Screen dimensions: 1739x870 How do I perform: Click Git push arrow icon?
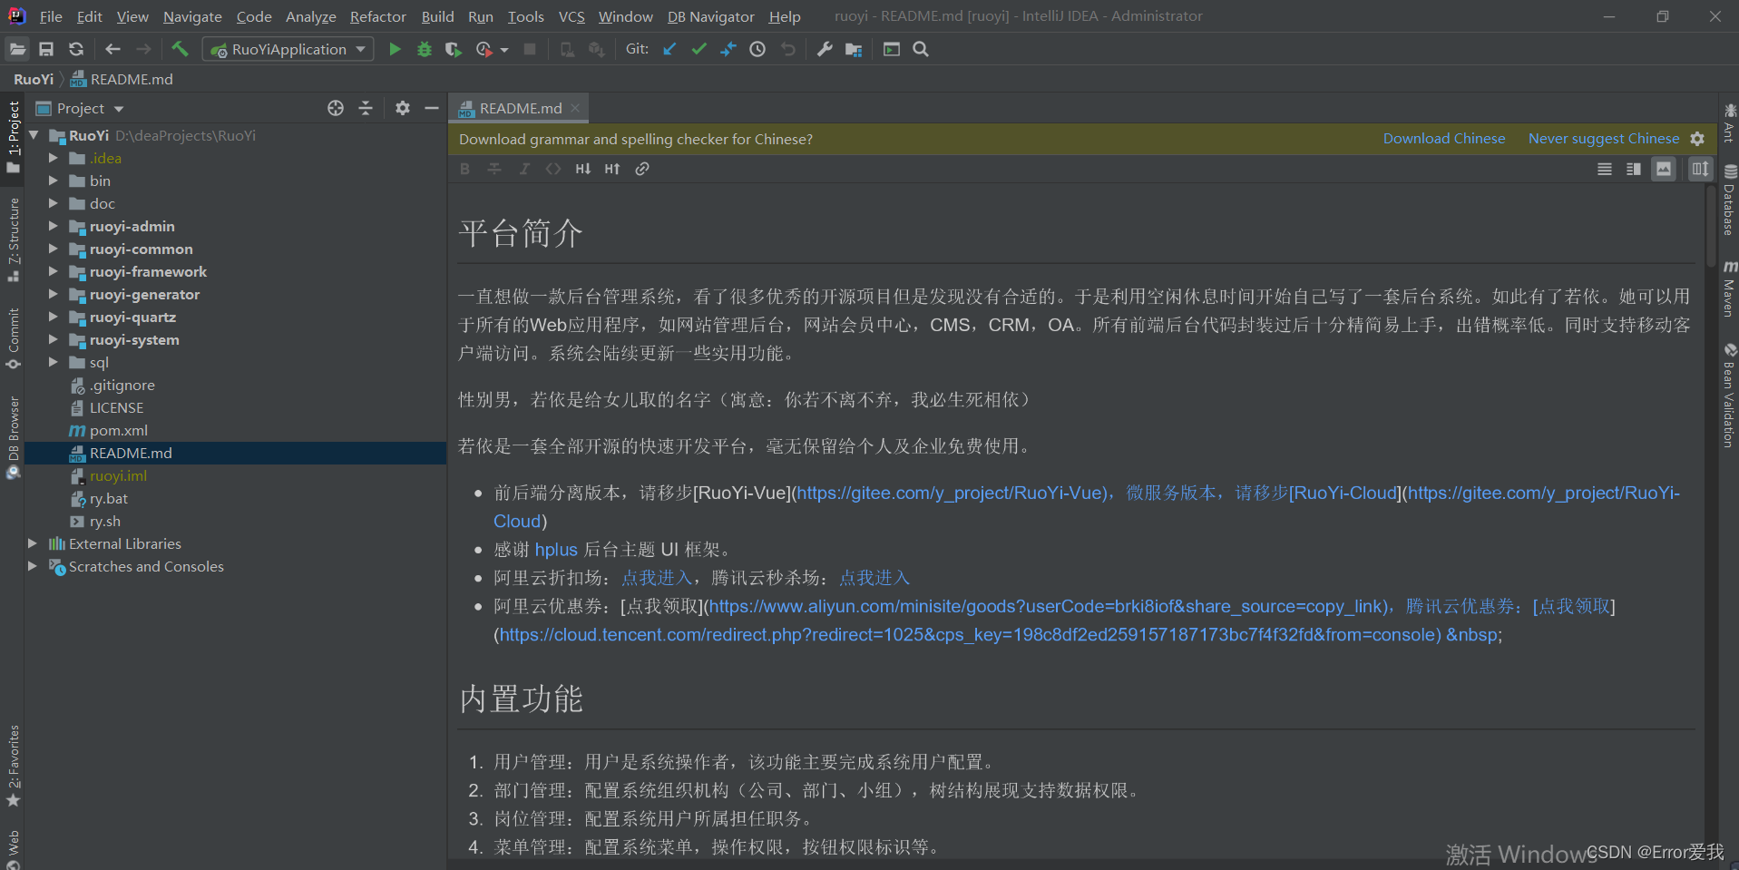pos(728,50)
